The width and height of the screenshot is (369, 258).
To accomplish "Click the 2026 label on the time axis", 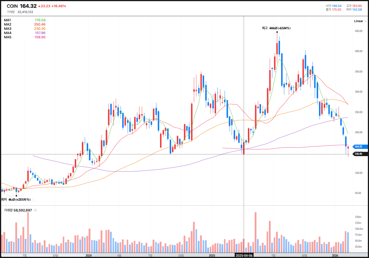I will (335, 255).
